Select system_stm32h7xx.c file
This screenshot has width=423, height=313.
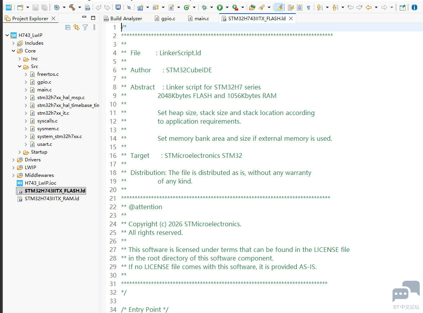pos(59,136)
